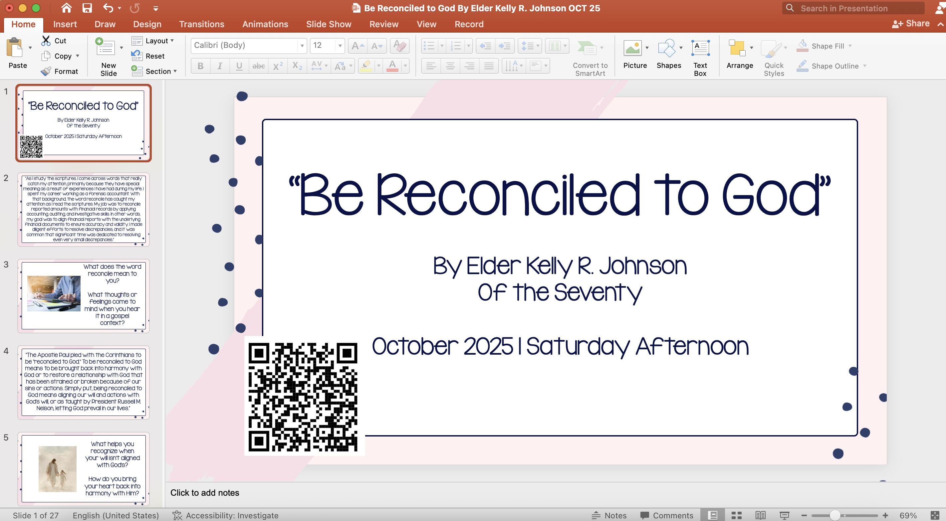Start slide show from status bar icon
946x521 pixels.
tap(785, 515)
